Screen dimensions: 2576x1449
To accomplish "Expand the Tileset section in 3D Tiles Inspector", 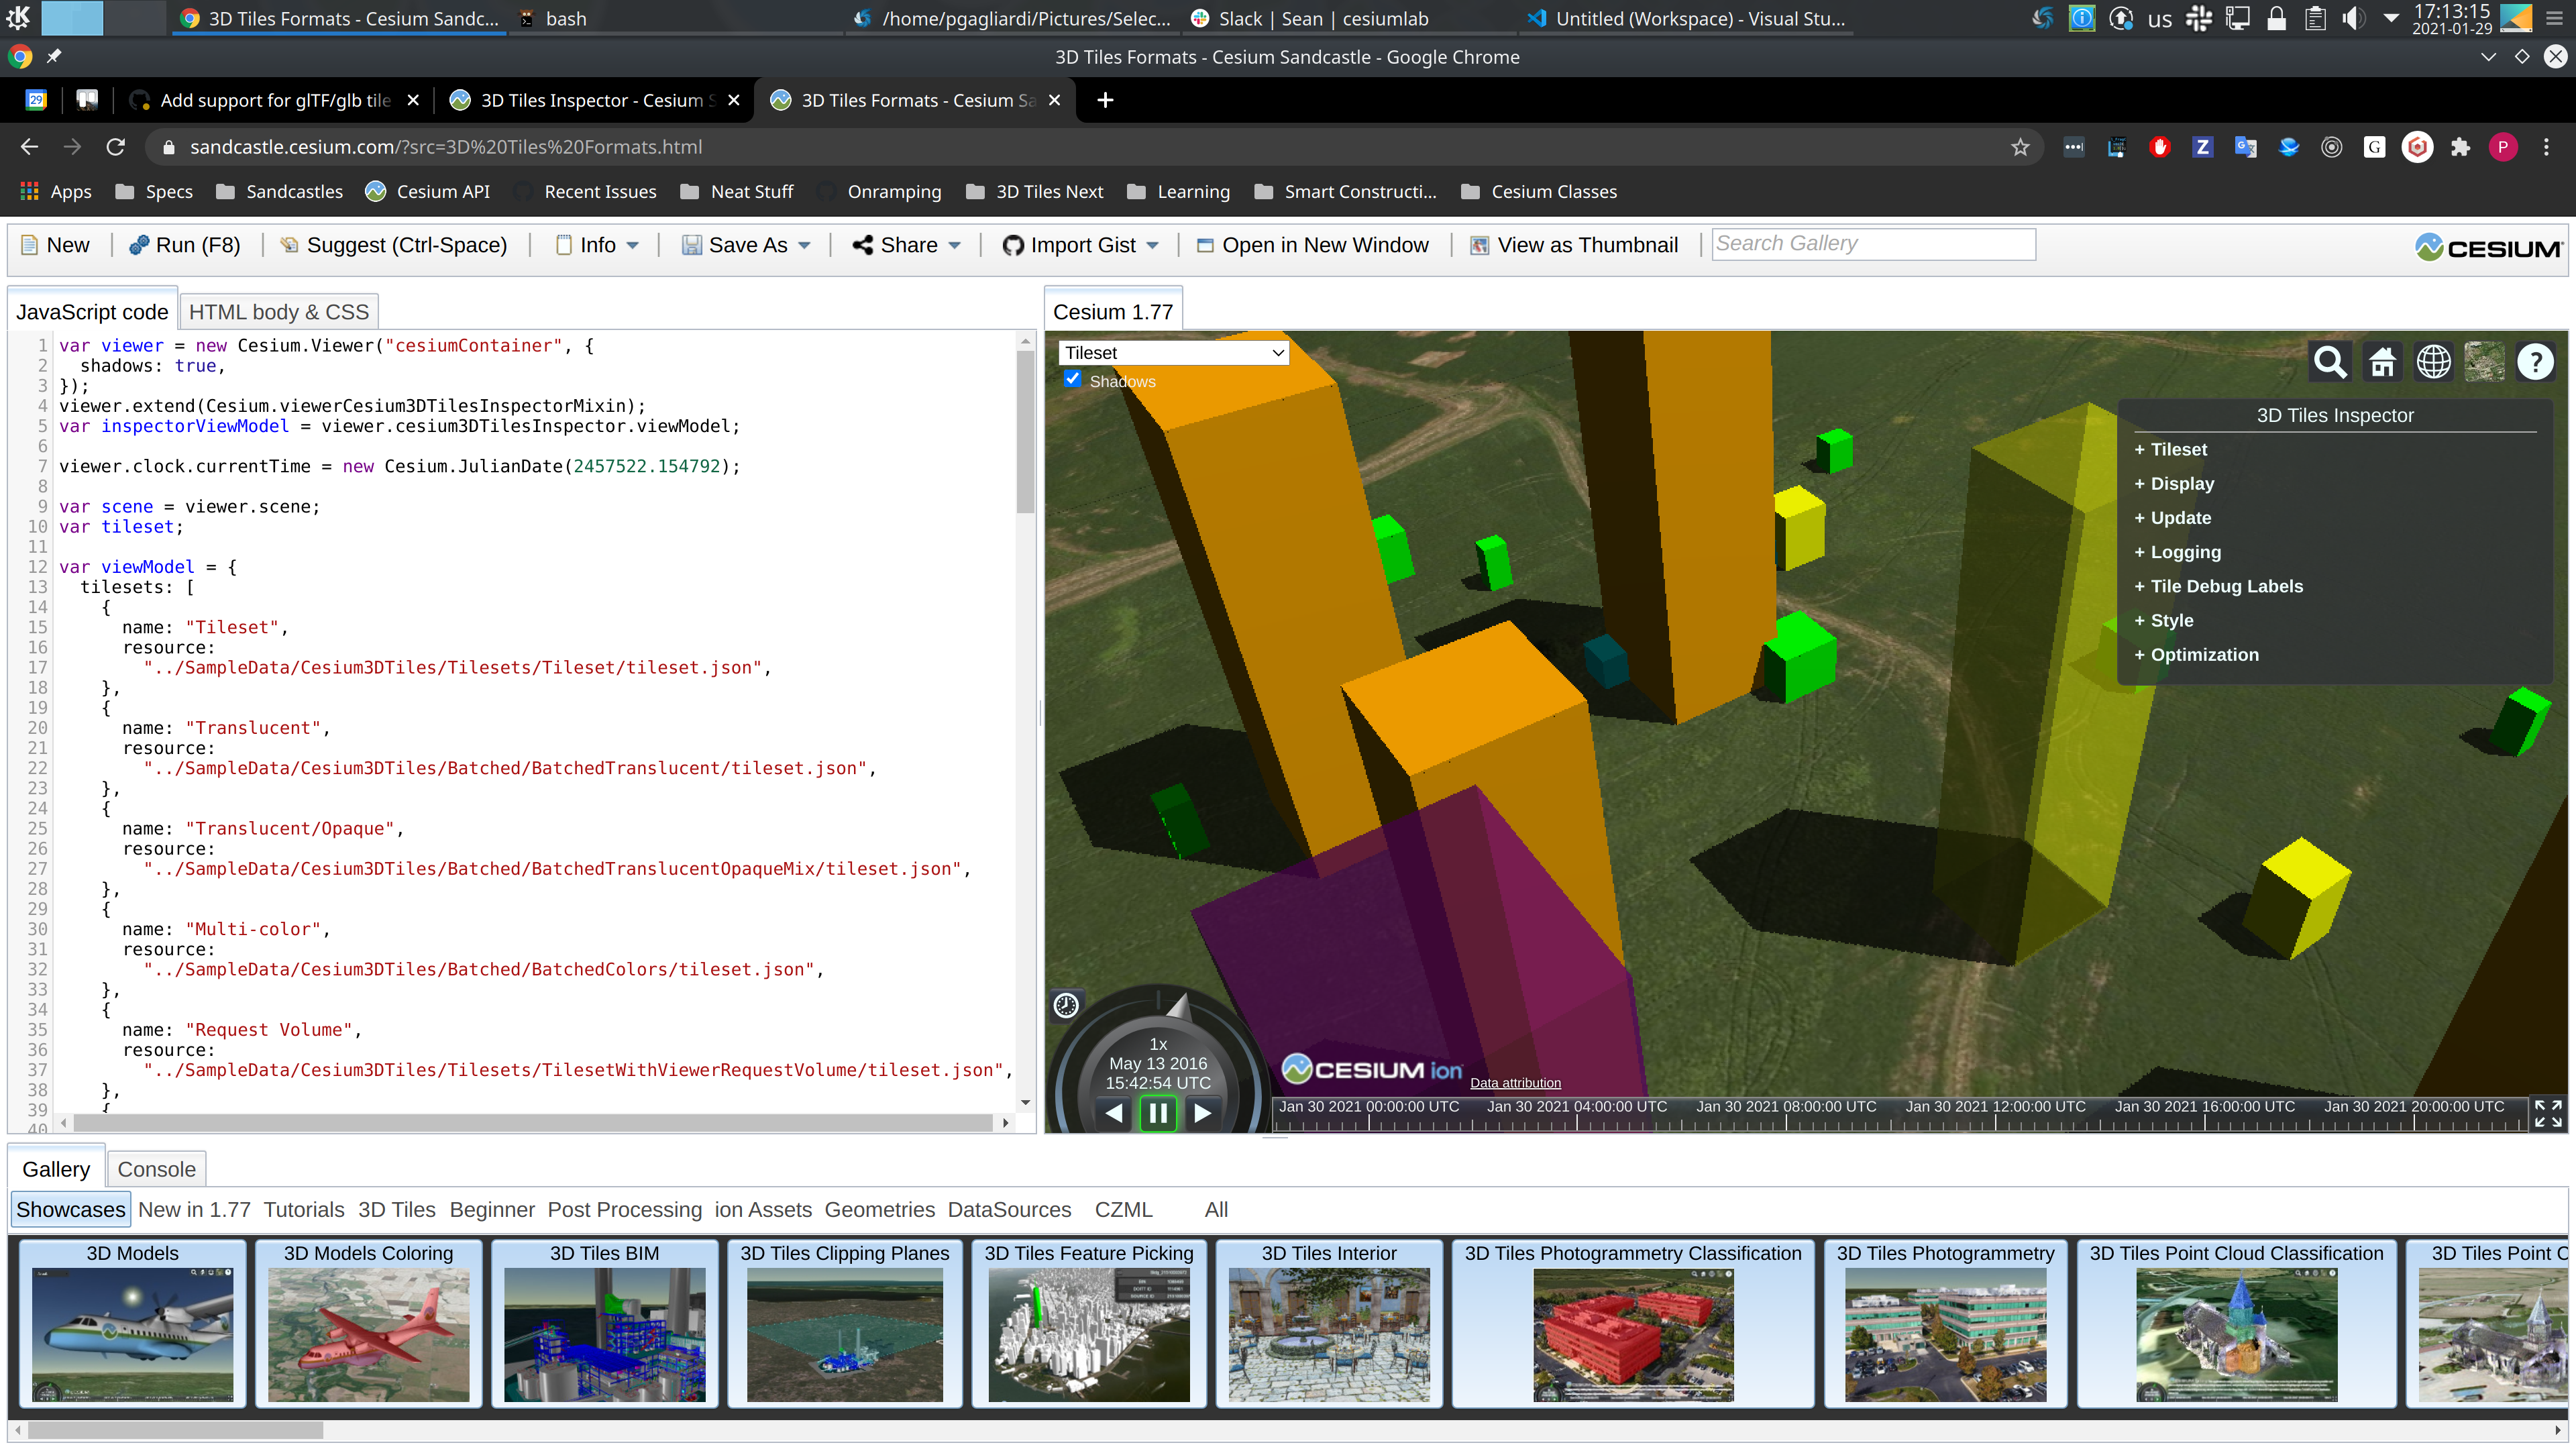I will coord(2170,450).
